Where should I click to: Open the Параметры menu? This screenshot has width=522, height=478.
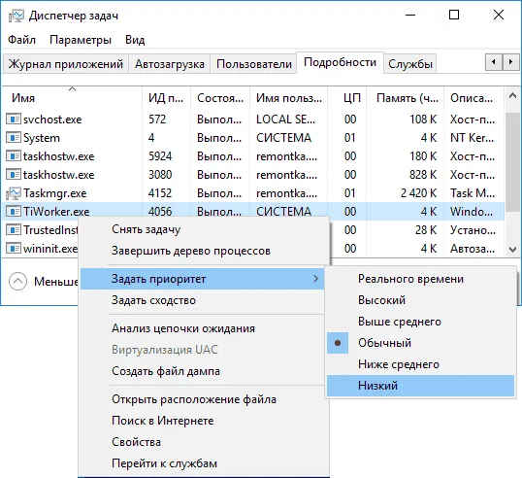81,40
